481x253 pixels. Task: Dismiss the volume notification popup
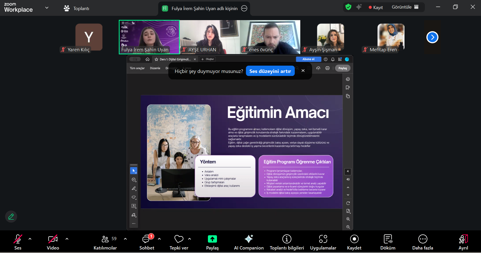pos(303,71)
